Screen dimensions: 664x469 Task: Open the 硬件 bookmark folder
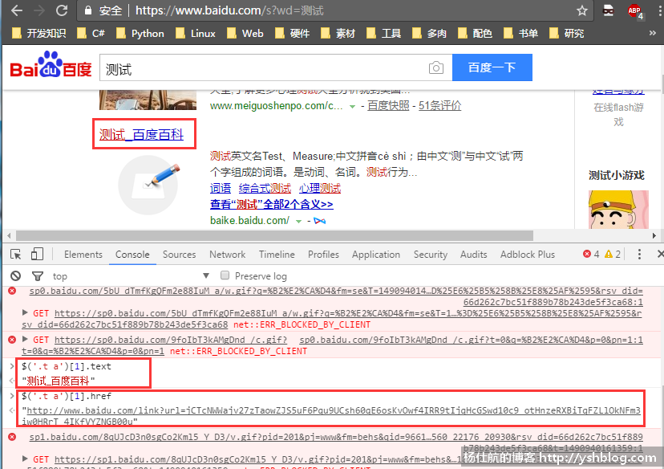[293, 34]
